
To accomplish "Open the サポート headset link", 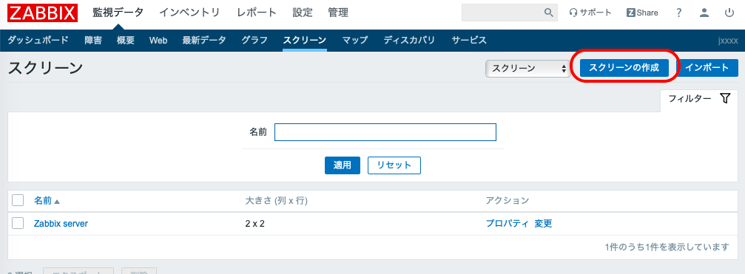I will pos(590,13).
